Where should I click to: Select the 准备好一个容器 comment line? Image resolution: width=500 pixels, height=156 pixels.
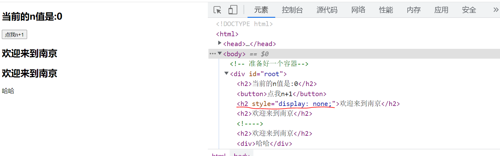click(x=269, y=64)
